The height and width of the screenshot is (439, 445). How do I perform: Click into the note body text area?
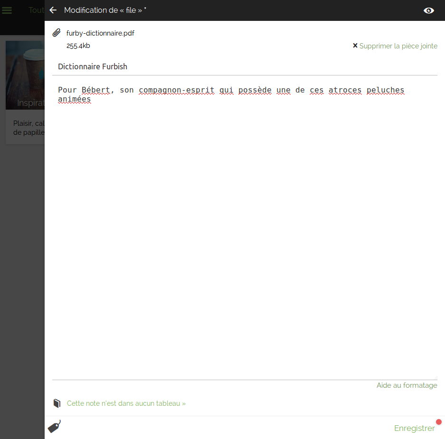(245, 230)
